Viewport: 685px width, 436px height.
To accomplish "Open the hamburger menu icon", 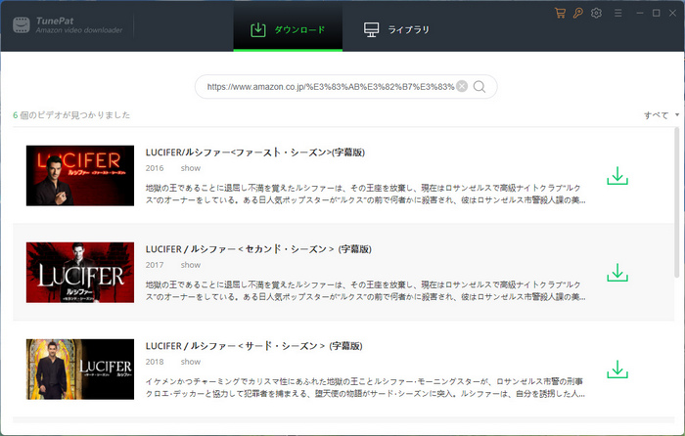I will point(617,13).
